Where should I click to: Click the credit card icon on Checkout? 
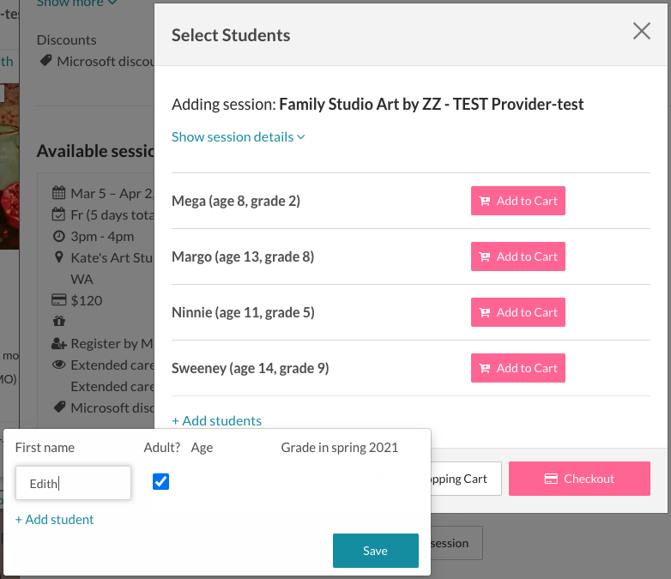(552, 479)
